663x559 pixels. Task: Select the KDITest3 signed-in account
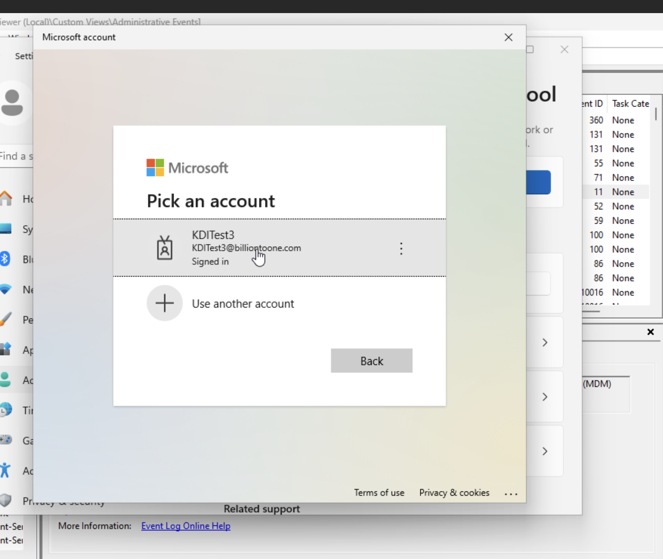(x=280, y=248)
